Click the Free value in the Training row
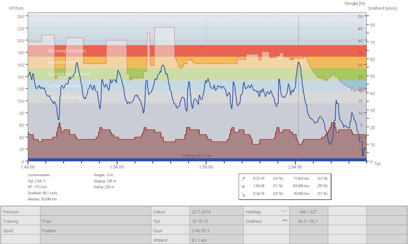This screenshot has width=408, height=244. (47, 221)
